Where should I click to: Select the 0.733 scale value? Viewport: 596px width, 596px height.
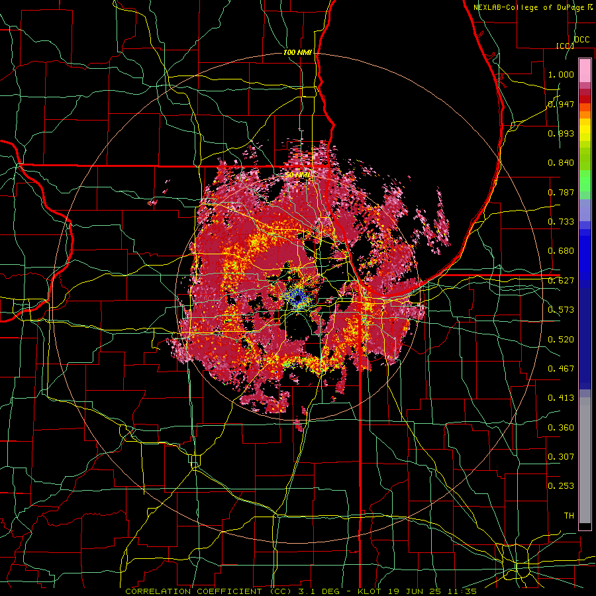tap(561, 222)
